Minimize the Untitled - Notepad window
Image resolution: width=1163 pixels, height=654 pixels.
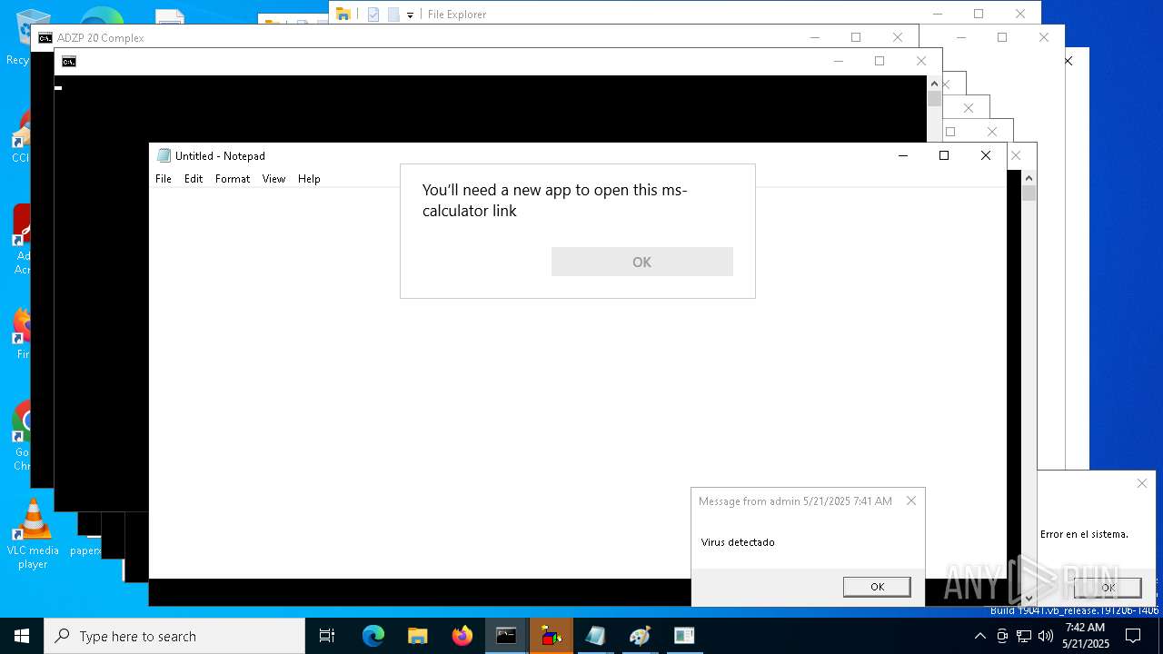pyautogui.click(x=902, y=155)
